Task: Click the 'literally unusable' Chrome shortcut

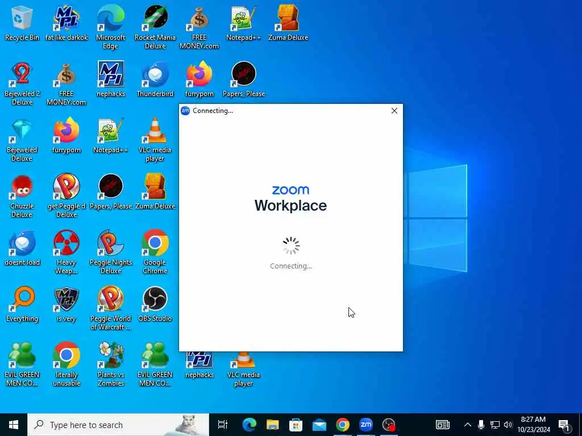Action: [x=66, y=364]
